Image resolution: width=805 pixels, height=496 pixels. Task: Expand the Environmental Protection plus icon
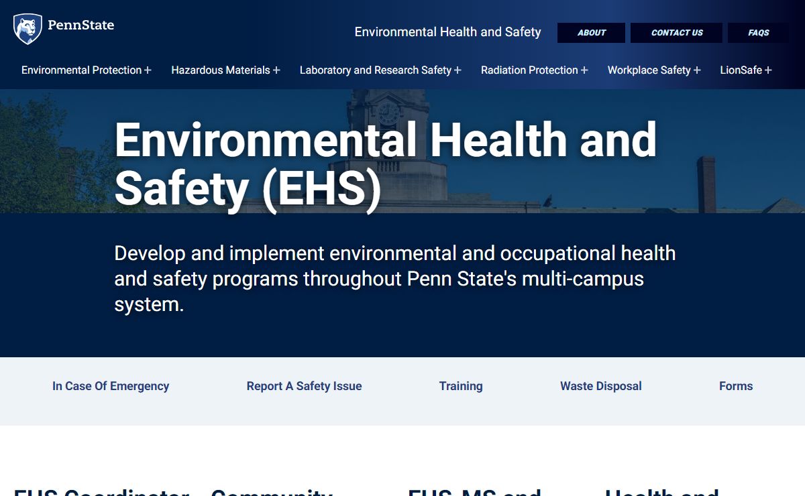148,70
